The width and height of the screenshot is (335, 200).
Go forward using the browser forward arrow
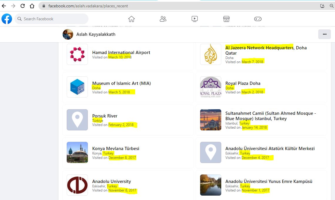point(13,6)
